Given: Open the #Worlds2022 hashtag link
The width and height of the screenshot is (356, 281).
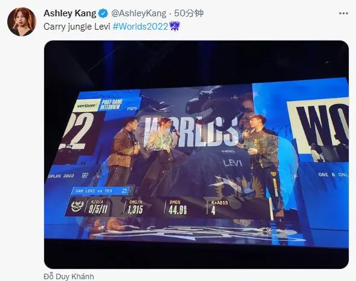Looking at the screenshot, I should (140, 27).
